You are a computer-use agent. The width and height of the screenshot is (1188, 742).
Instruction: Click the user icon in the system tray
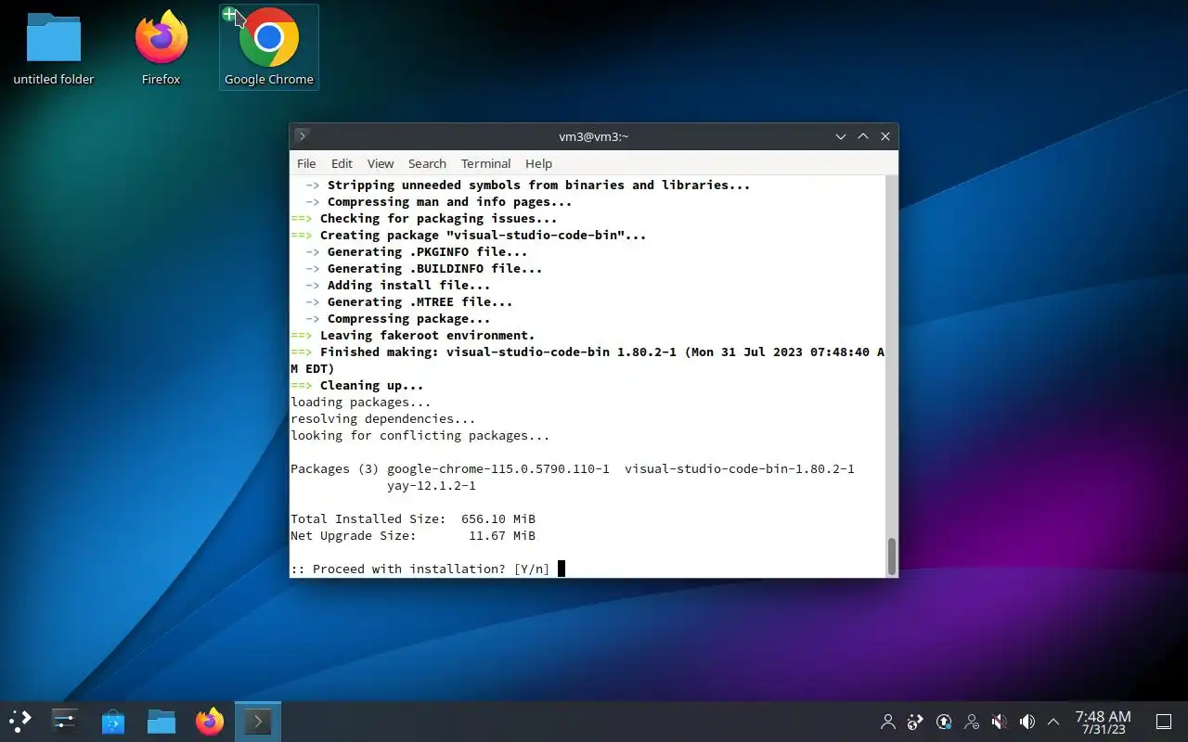pyautogui.click(x=888, y=722)
